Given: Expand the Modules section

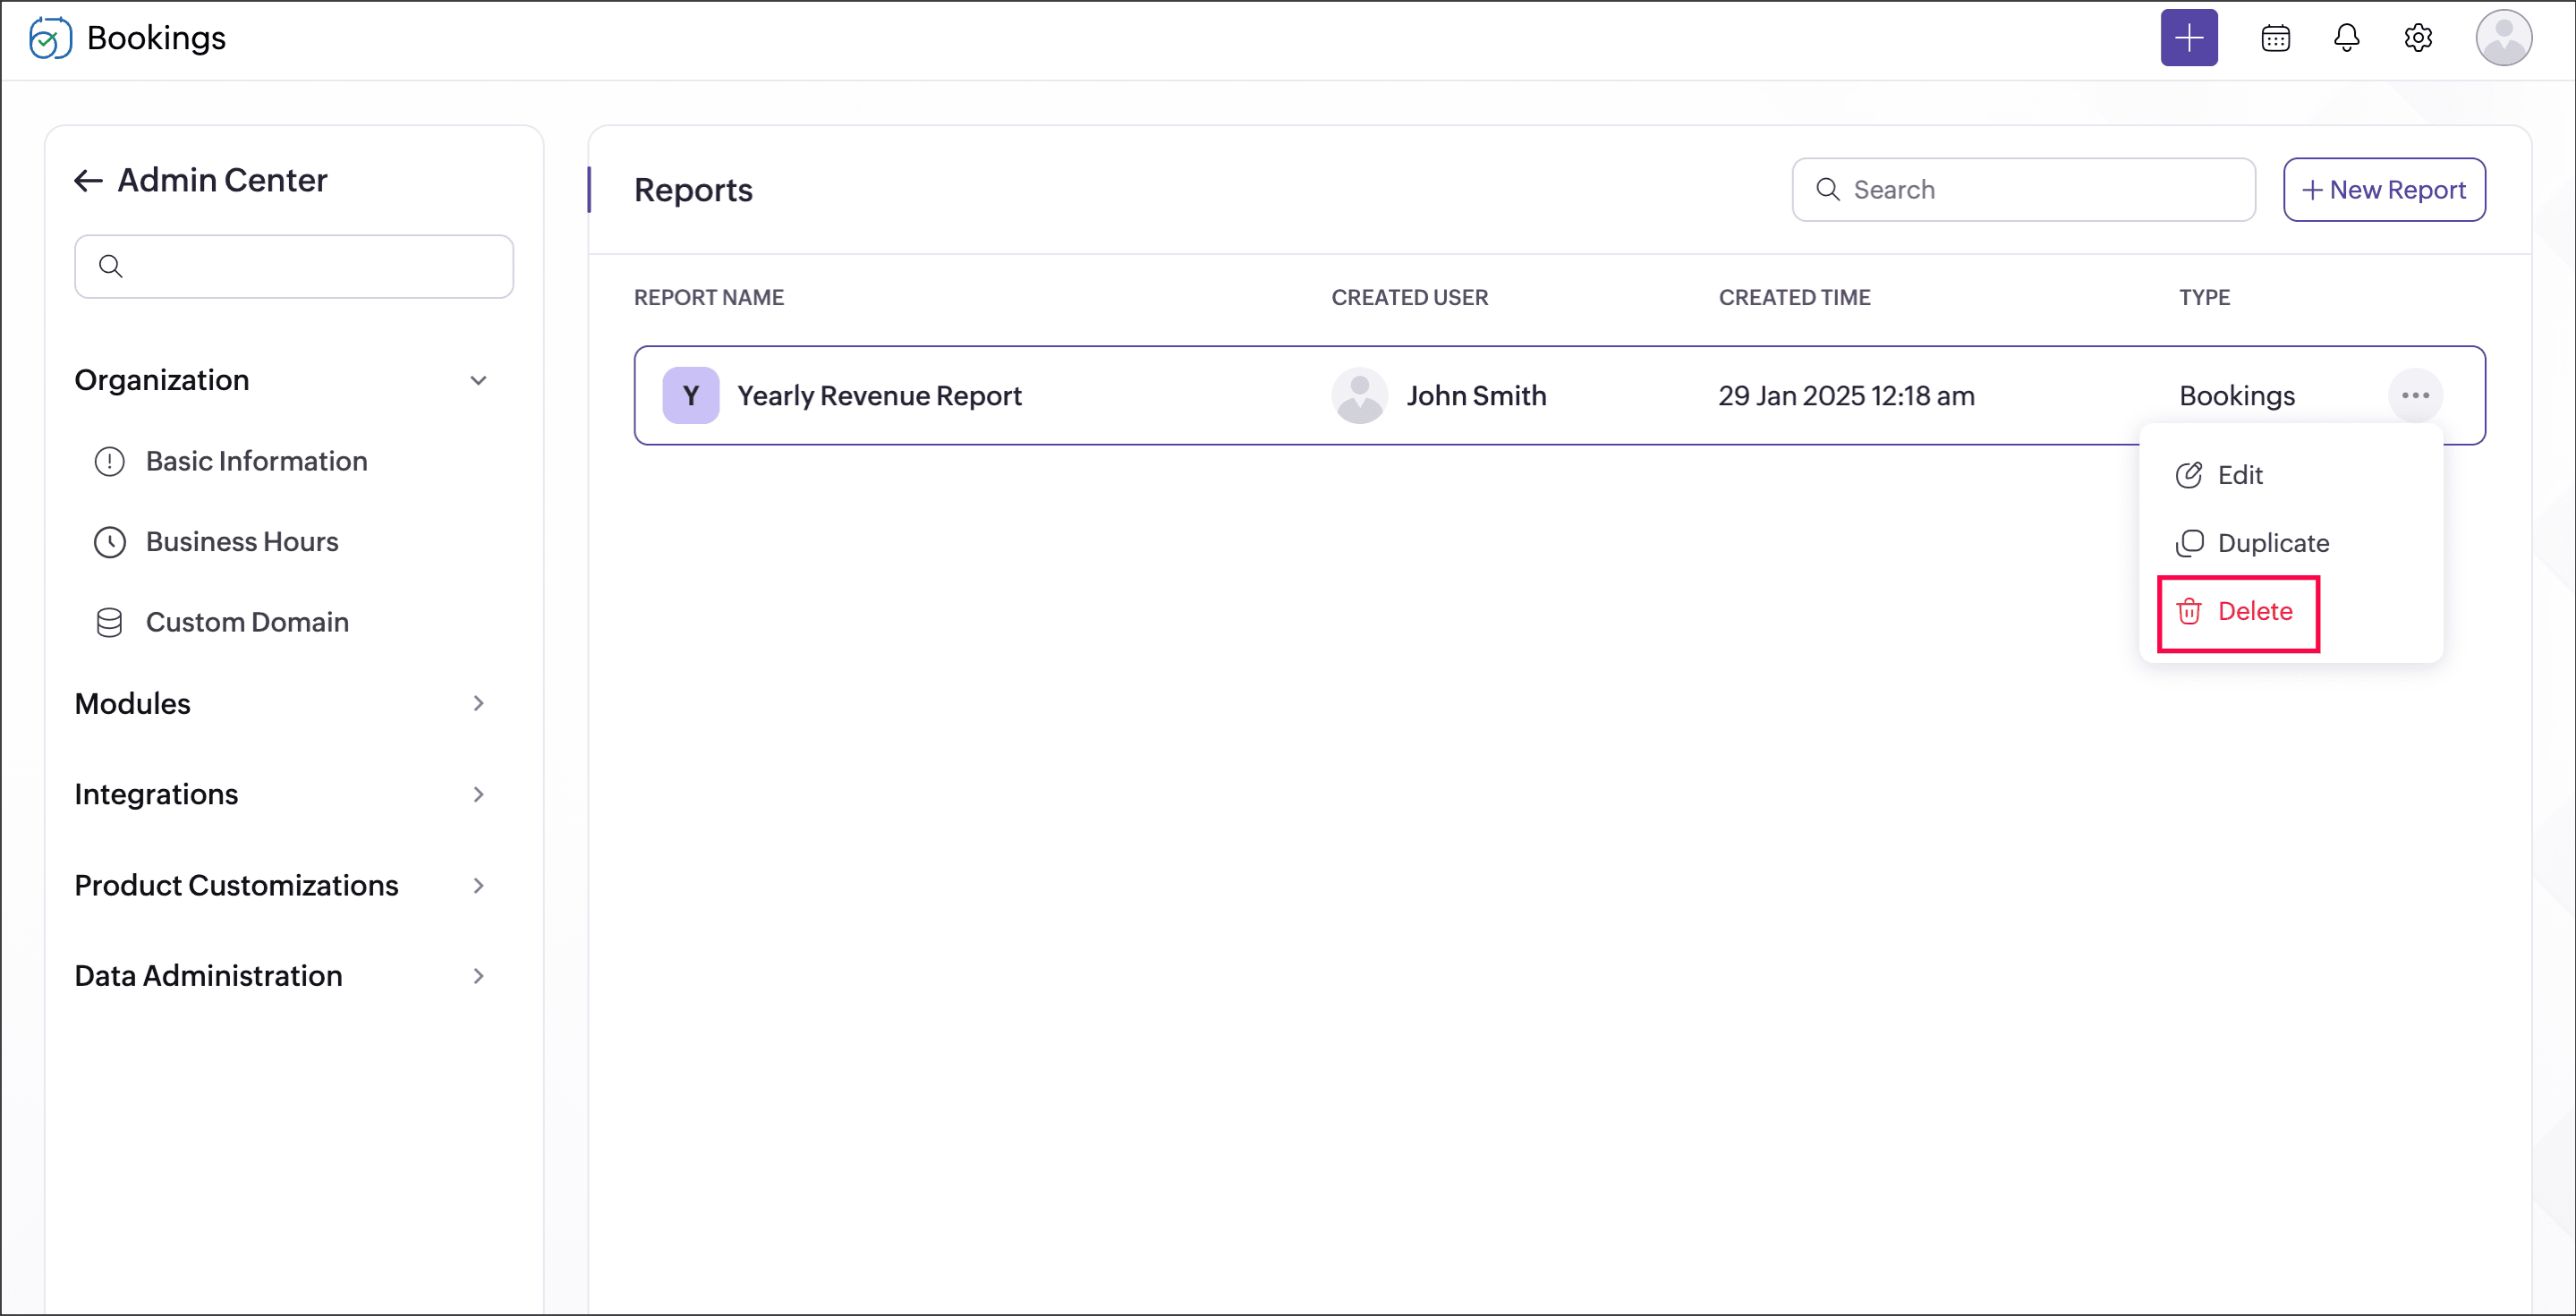Looking at the screenshot, I should pos(478,704).
